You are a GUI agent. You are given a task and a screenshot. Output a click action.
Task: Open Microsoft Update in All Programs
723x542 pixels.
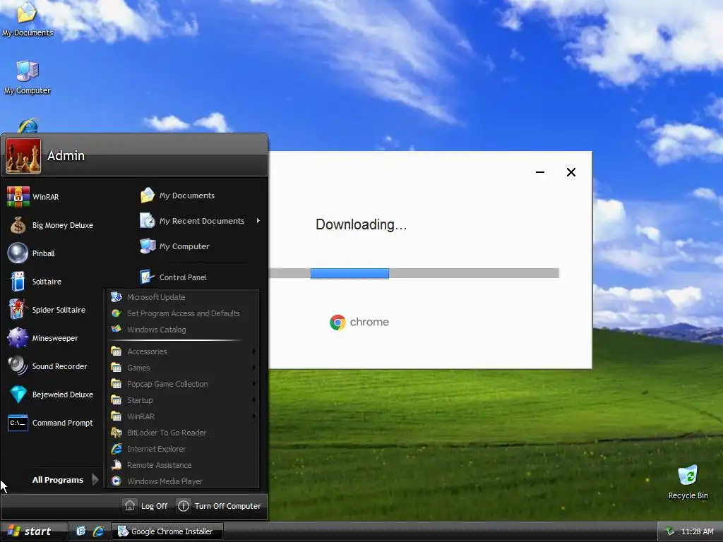148,297
